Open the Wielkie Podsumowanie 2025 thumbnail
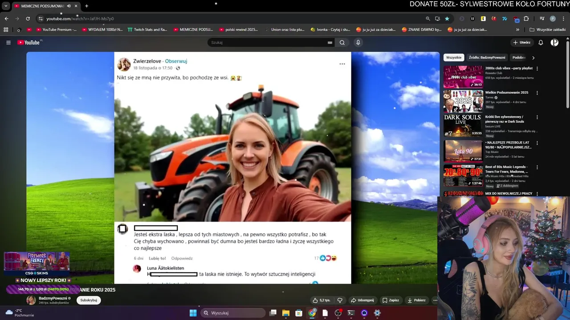Screen dimensions: 570x320 click(x=463, y=101)
